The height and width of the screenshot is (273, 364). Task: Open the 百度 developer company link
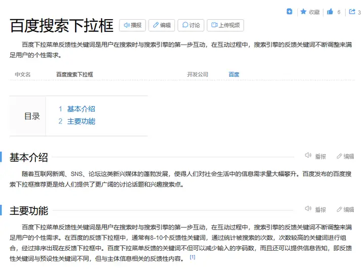click(234, 74)
